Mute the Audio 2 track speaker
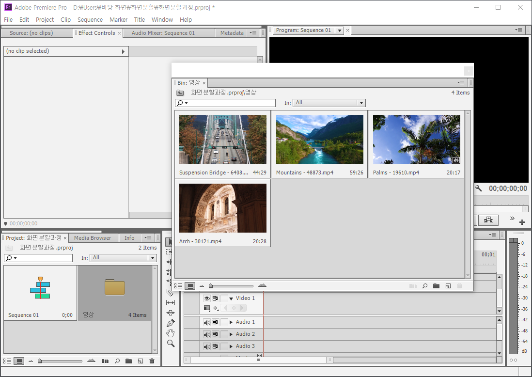Screen dimensions: 532x377 point(206,334)
